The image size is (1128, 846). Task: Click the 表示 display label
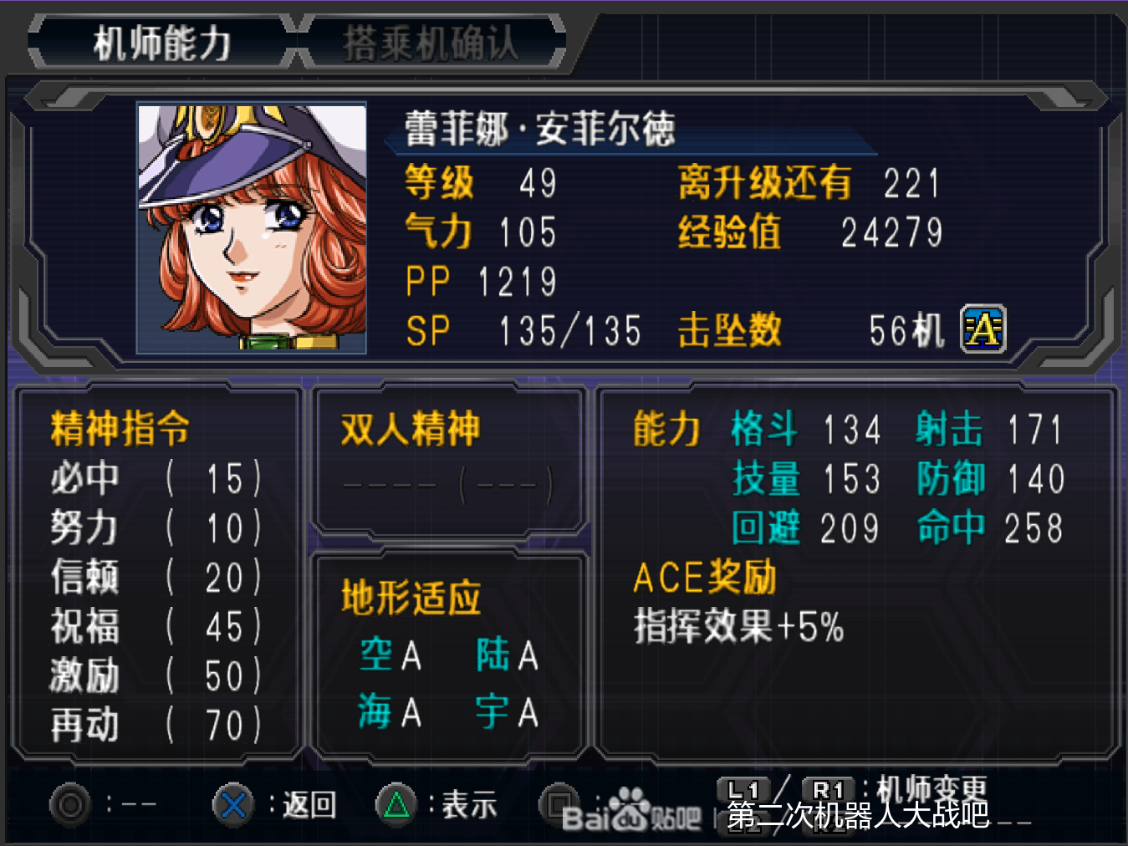tap(468, 804)
